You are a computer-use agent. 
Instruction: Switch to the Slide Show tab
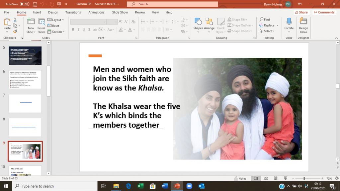(120, 12)
